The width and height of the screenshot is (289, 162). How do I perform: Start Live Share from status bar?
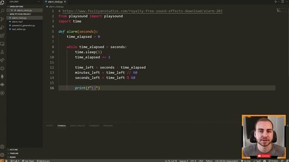point(28,161)
